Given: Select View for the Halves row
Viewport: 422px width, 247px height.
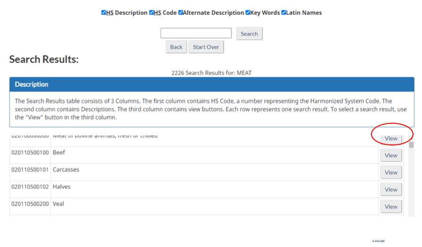Looking at the screenshot, I should (391, 189).
